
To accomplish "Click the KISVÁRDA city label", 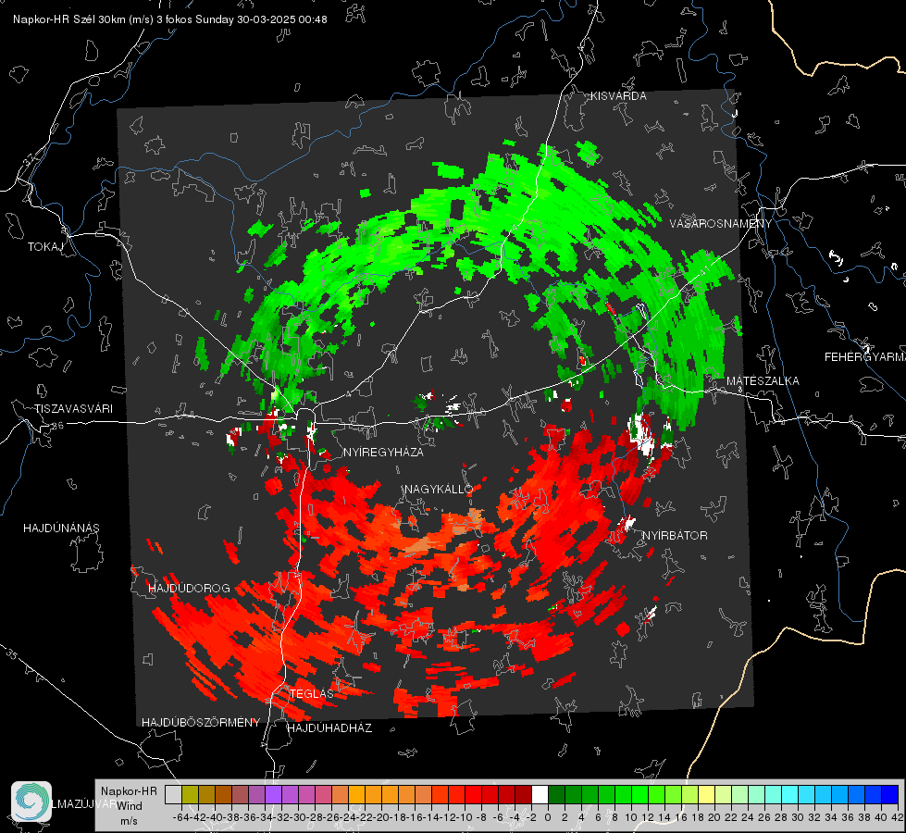I will [x=618, y=96].
